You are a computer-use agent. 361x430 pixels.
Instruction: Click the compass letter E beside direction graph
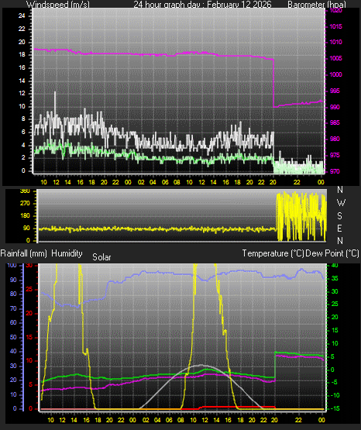[x=339, y=228]
